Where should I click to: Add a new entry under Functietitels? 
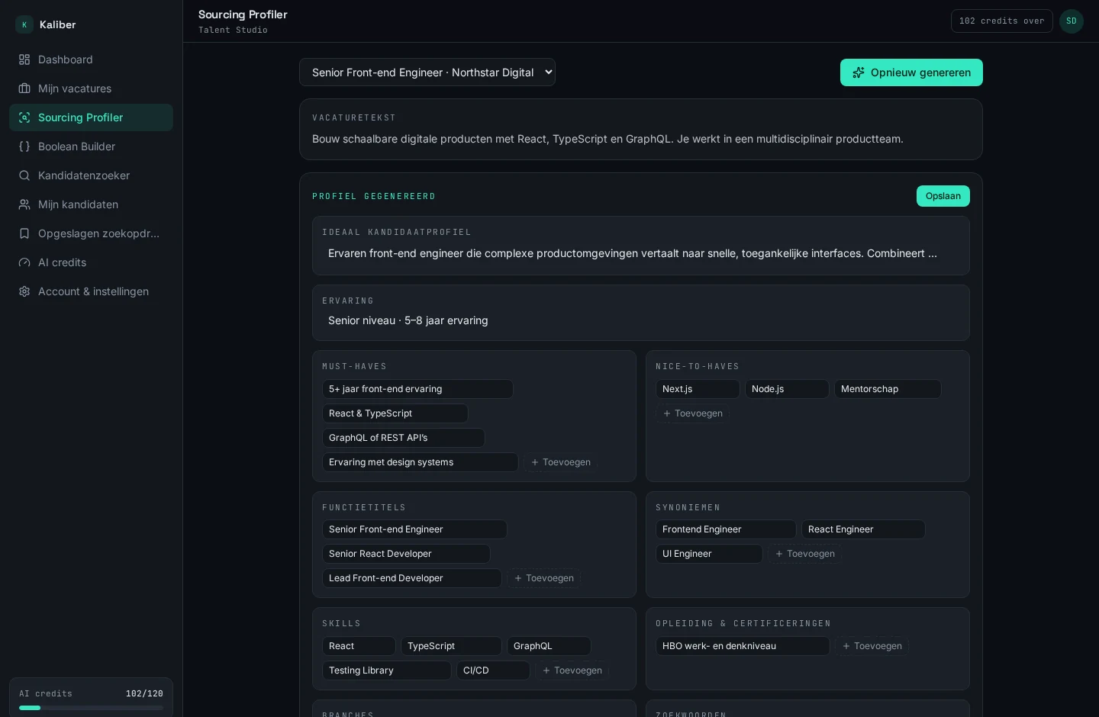(x=544, y=578)
